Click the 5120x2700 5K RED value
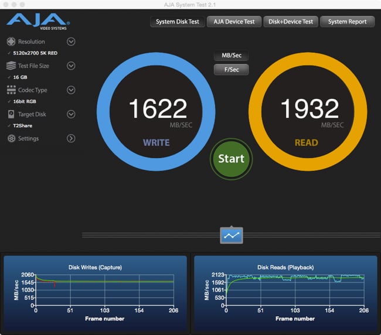Image resolution: width=381 pixels, height=335 pixels. (35, 53)
